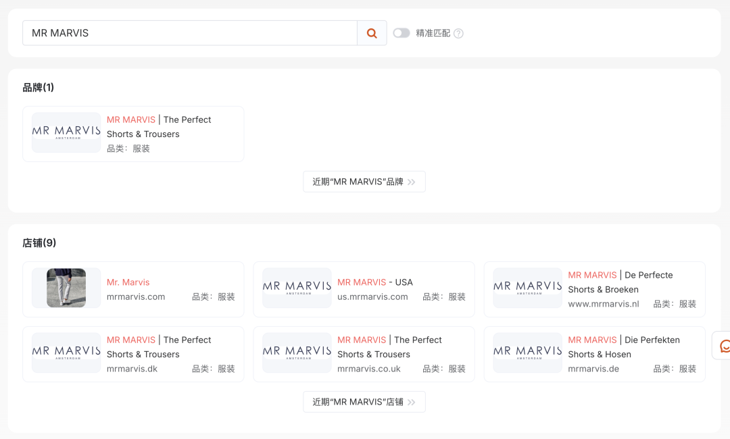Viewport: 730px width, 439px height.
Task: Click the www.mrmarvis.nl store logo
Action: tap(527, 288)
